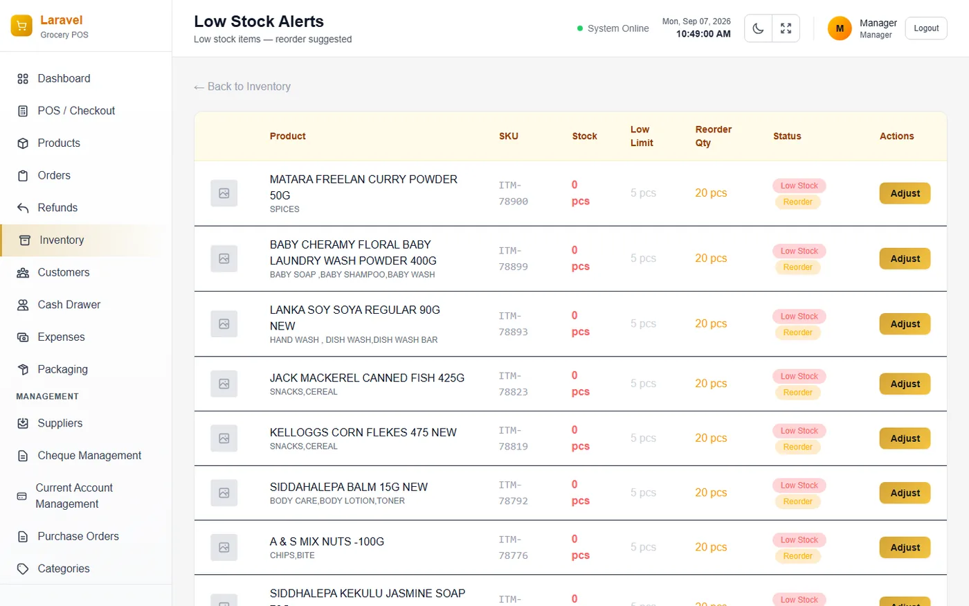Adjust stock for A & S MIX NUTS
The height and width of the screenshot is (606, 969).
tap(905, 547)
